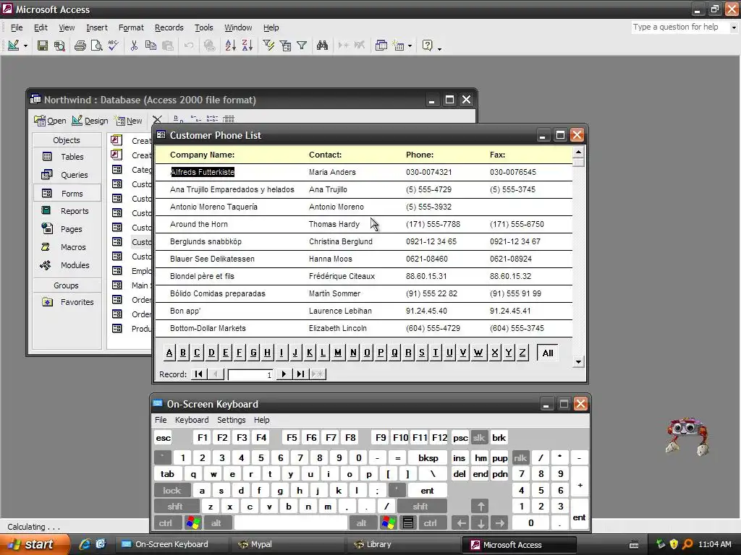Click scroll down arrow in Phone List
The height and width of the screenshot is (555, 741).
click(578, 362)
